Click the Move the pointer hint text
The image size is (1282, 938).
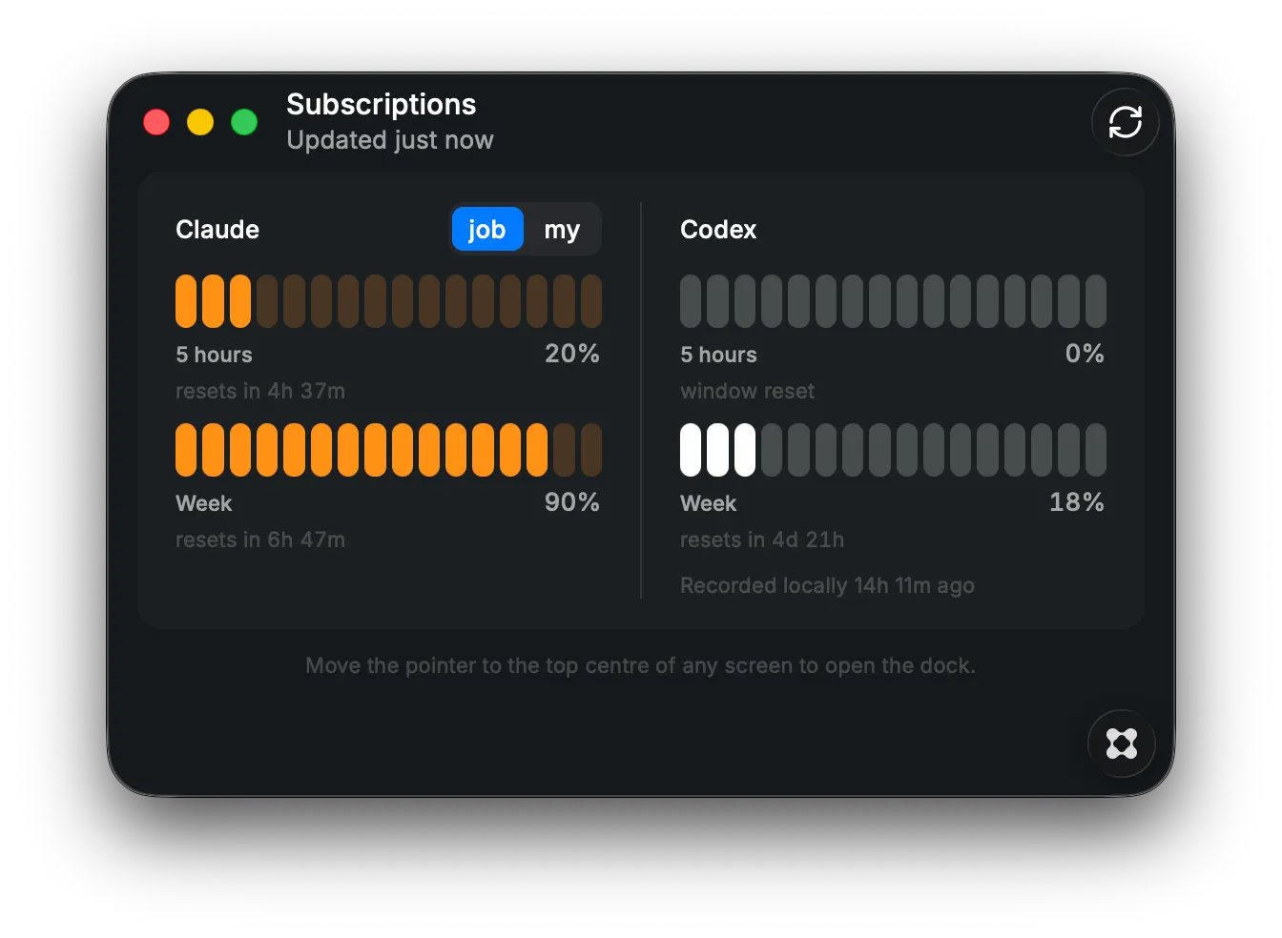pos(640,665)
